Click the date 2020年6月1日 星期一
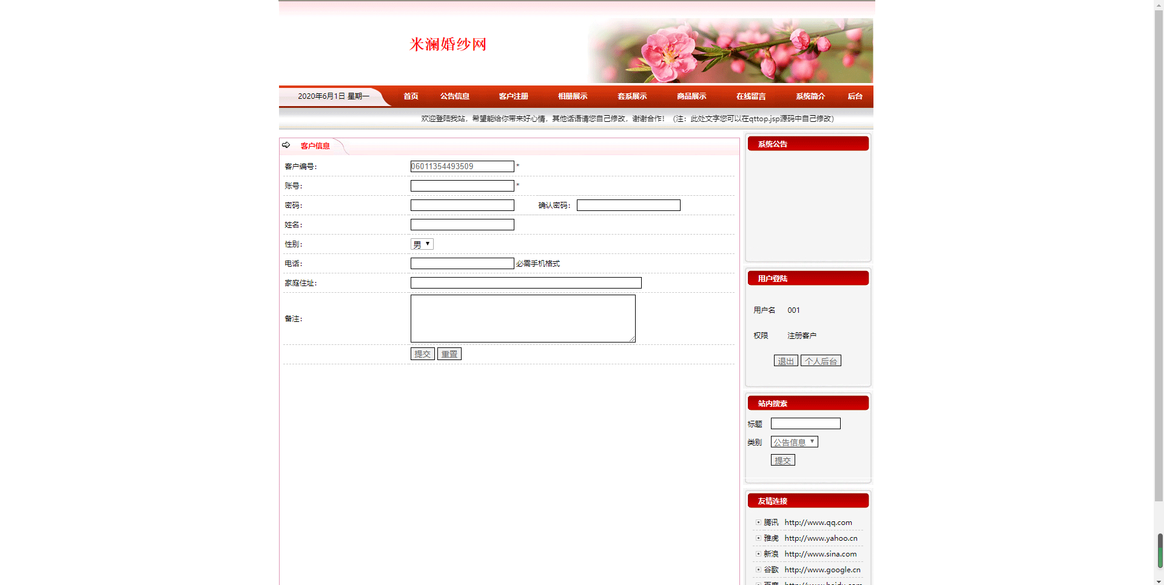The image size is (1164, 585). [334, 96]
